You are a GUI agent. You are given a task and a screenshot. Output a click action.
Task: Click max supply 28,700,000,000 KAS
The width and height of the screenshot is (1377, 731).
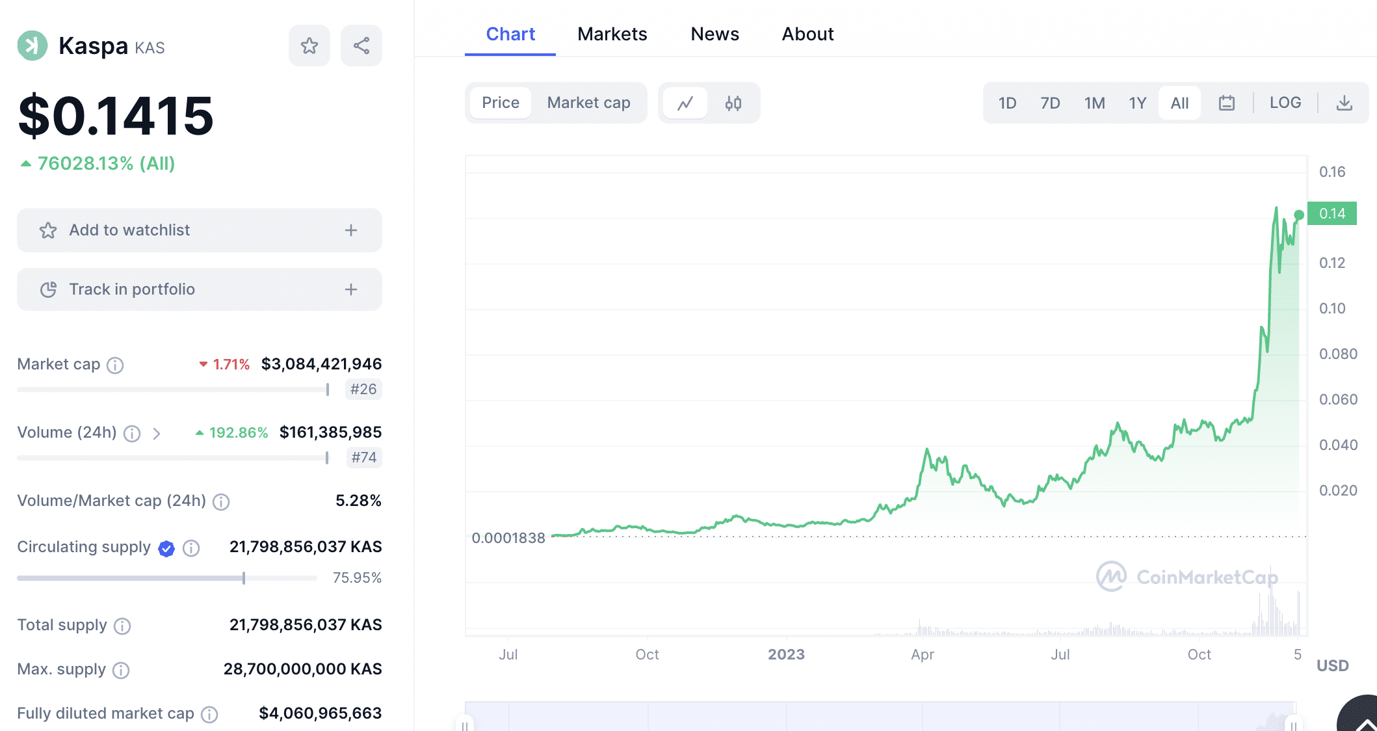click(x=303, y=669)
